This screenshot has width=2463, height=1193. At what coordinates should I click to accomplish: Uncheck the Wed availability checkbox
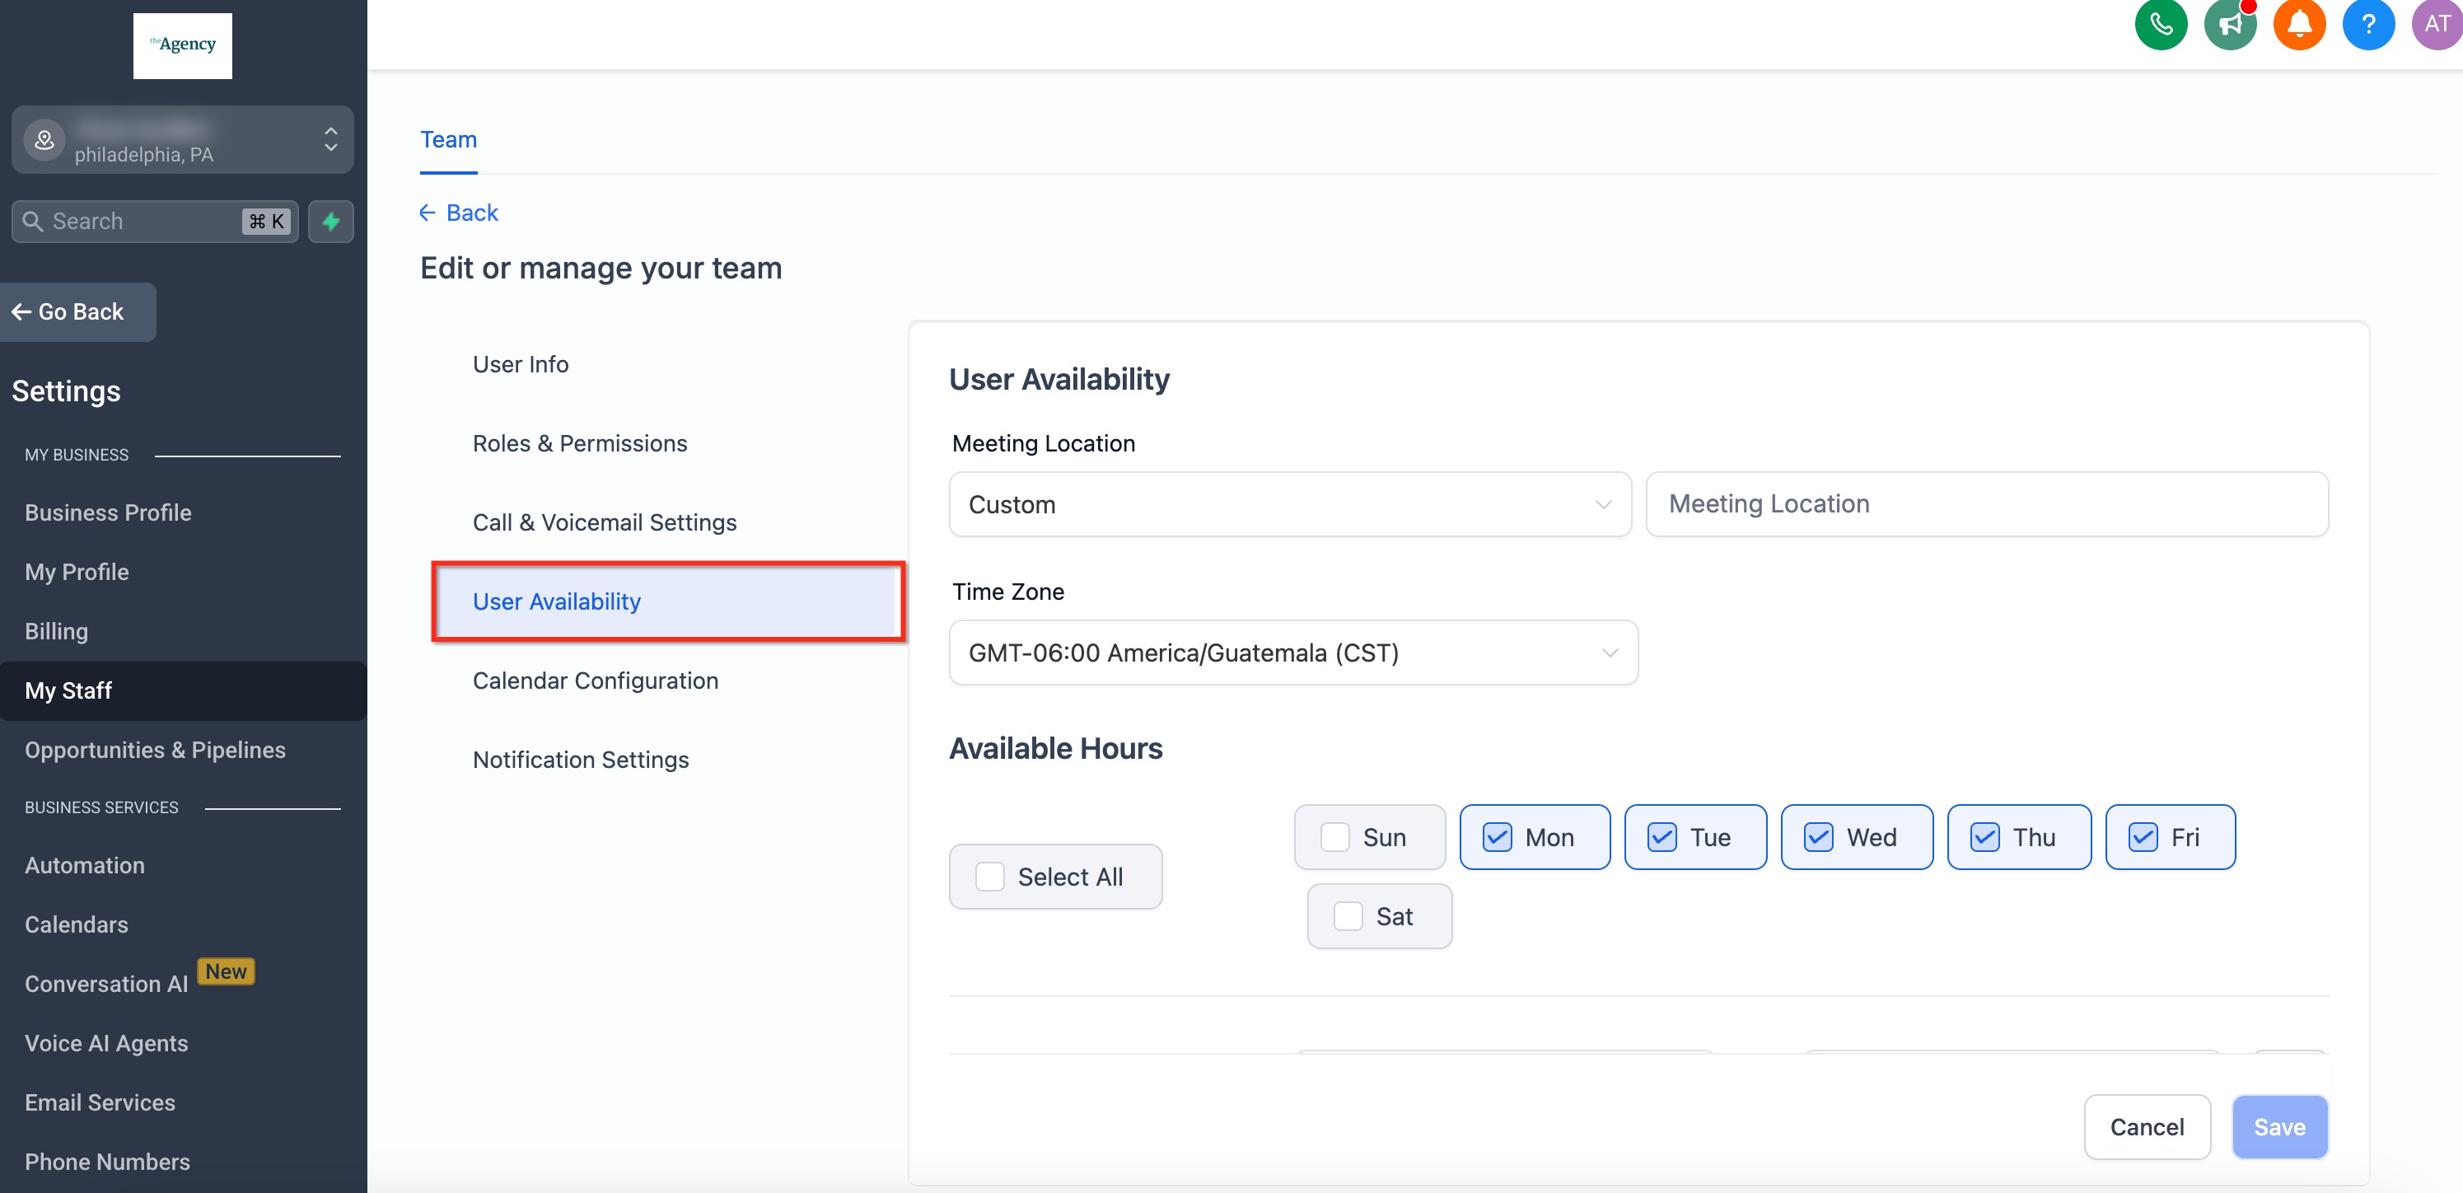[1818, 837]
